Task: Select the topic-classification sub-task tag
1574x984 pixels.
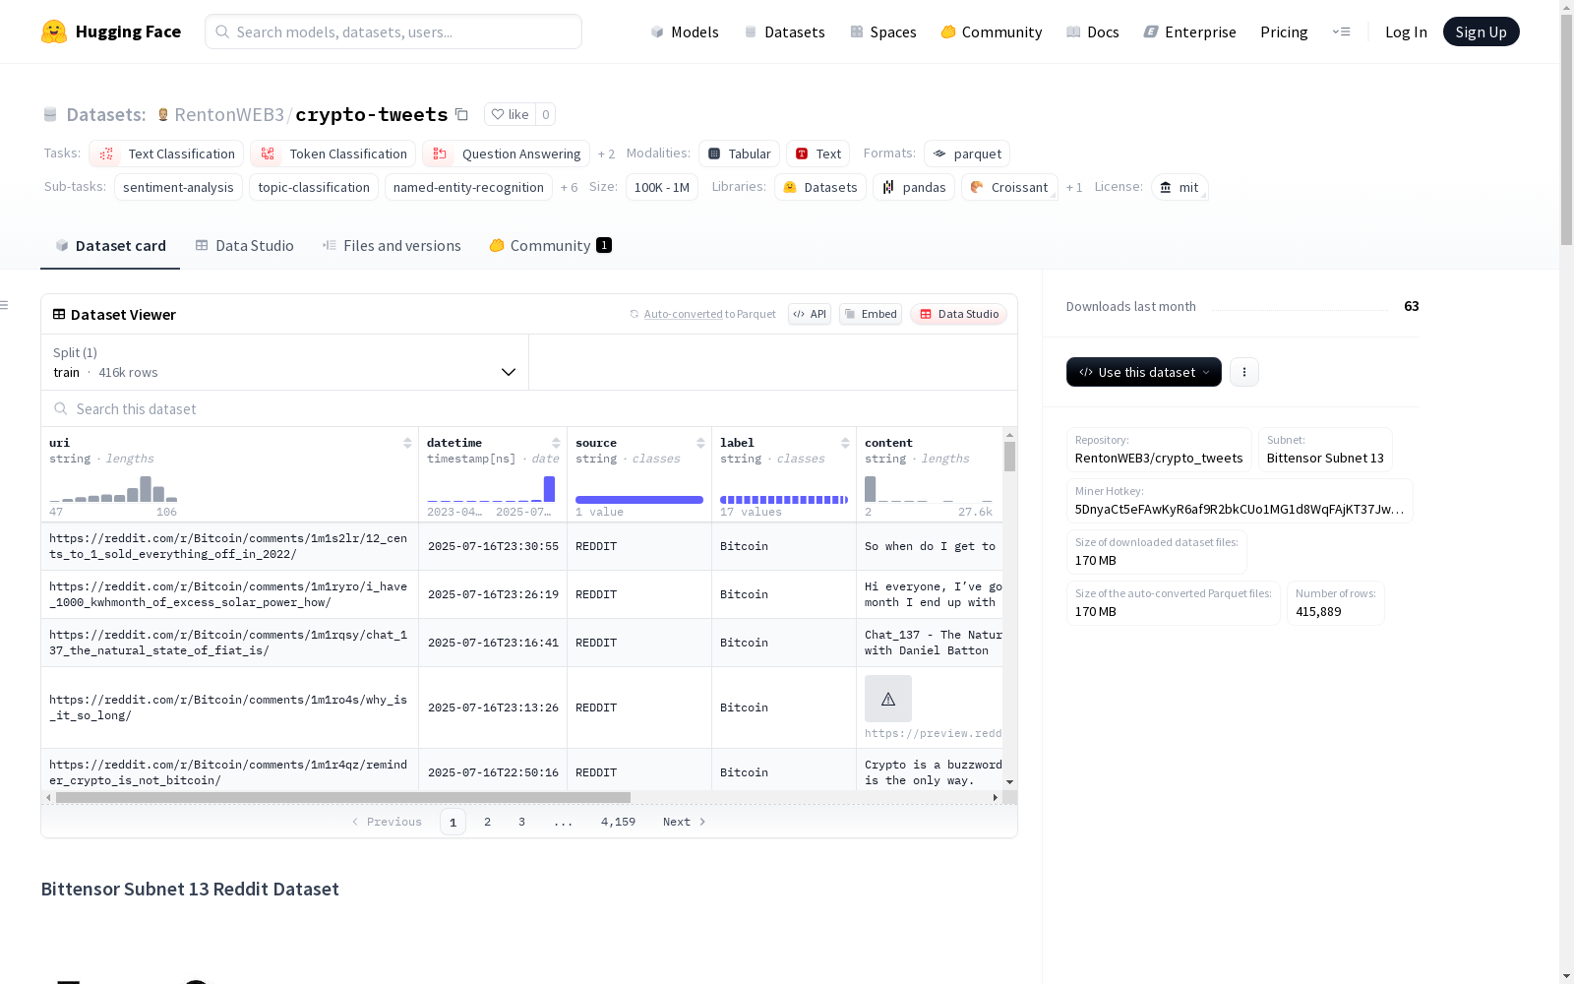Action: 314,187
